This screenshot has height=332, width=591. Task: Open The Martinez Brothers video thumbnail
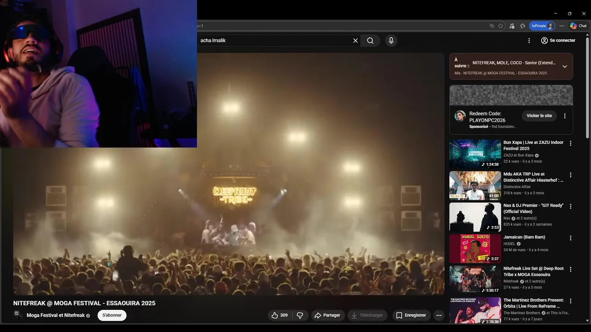click(x=475, y=311)
